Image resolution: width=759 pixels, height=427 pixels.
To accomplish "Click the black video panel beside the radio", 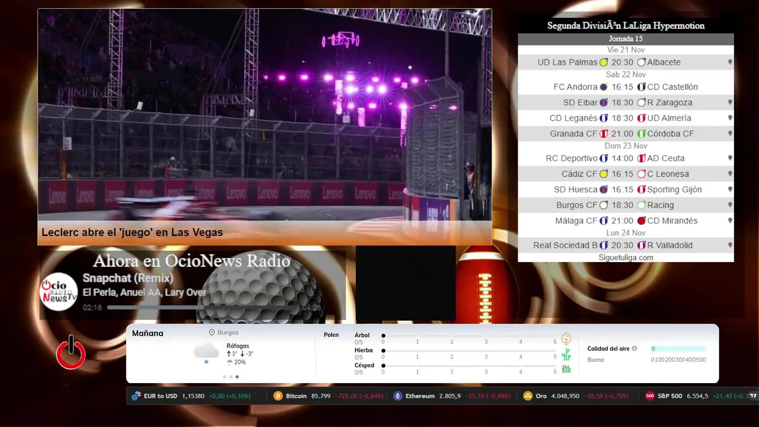I will pyautogui.click(x=406, y=283).
